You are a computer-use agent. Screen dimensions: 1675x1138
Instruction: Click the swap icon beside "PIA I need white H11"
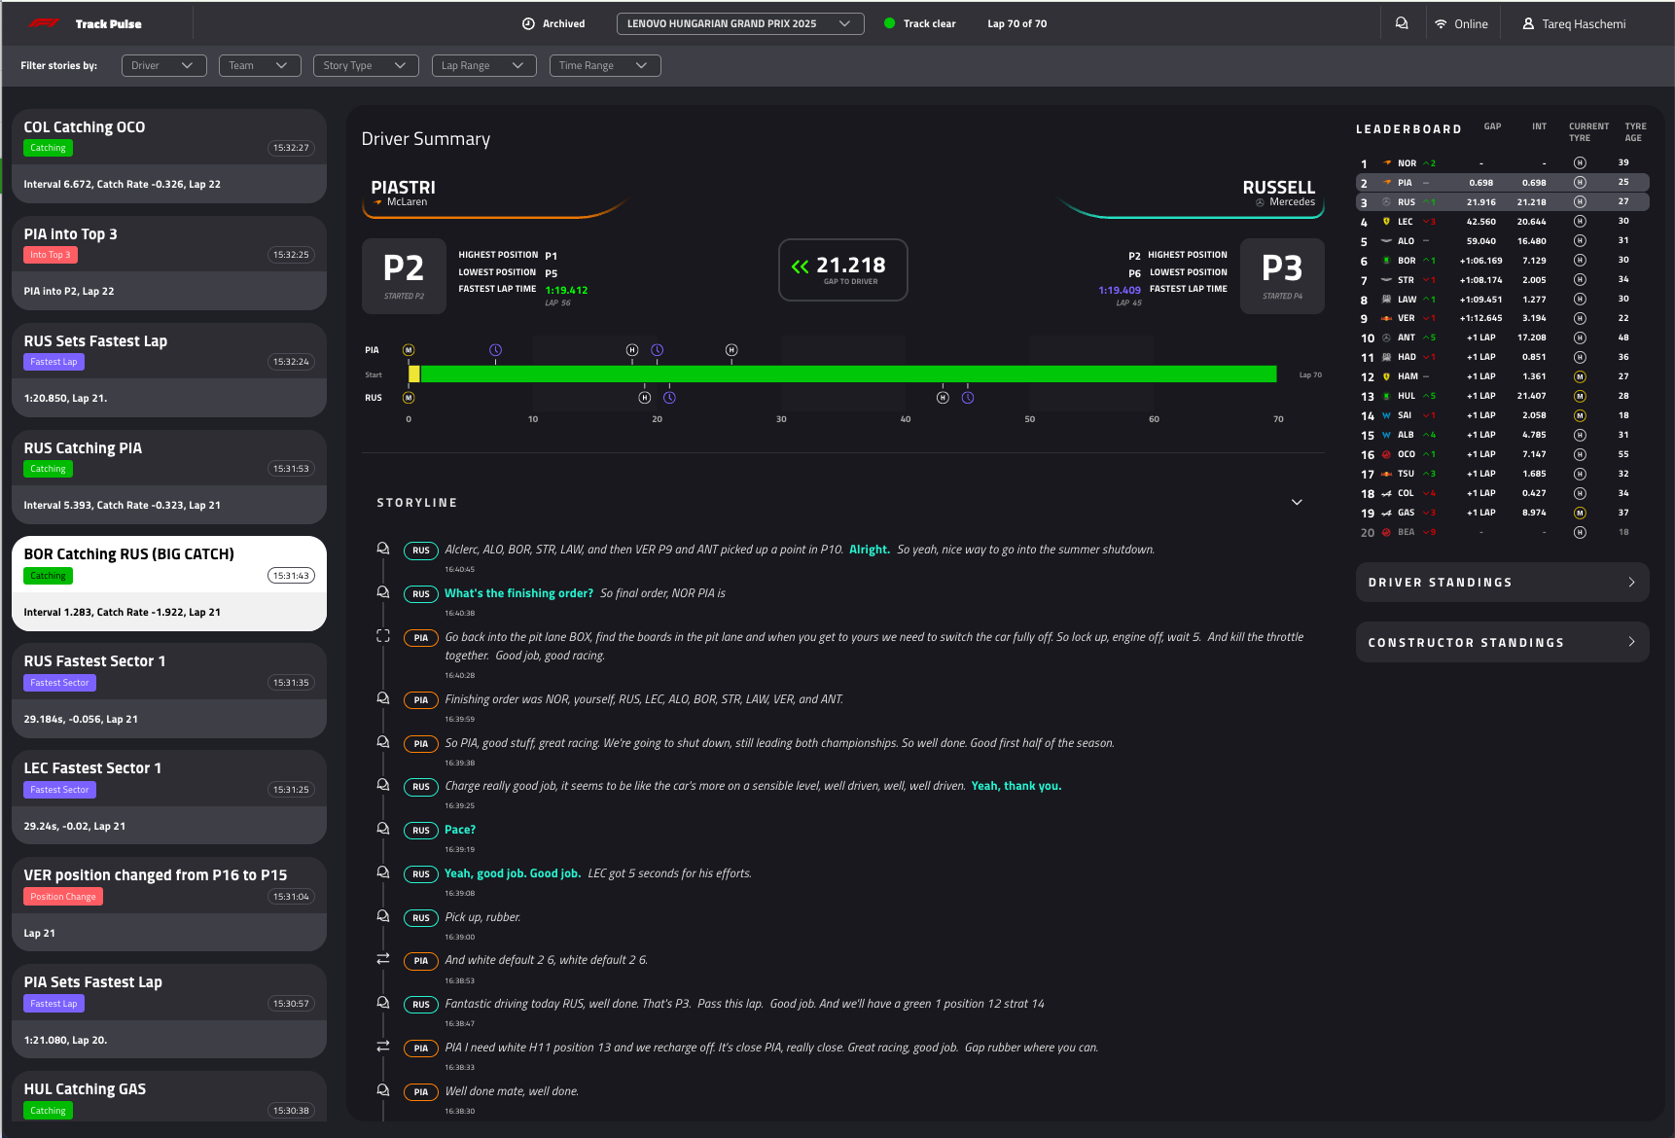[x=383, y=1047]
